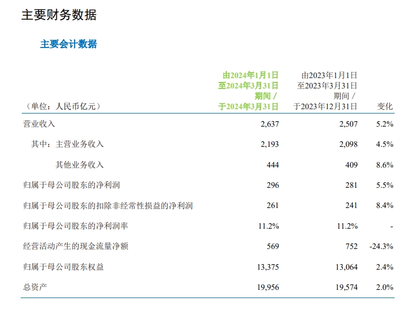Click the value 281
This screenshot has height=315, width=410.
[x=352, y=185]
